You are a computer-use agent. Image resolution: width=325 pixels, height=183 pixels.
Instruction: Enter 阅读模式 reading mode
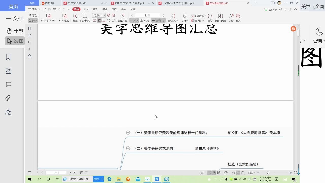[85, 18]
